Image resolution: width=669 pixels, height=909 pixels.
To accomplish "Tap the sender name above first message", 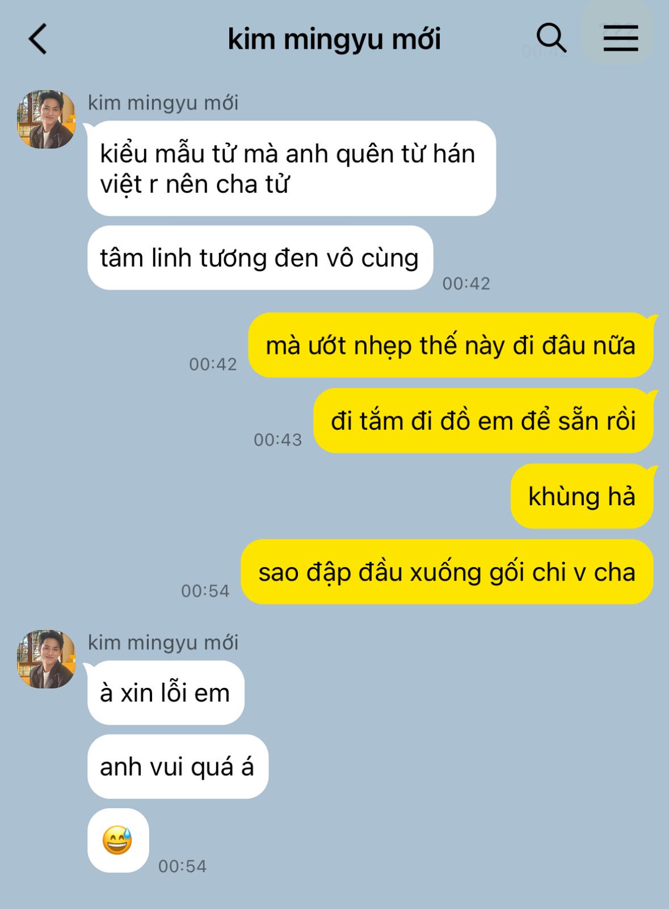I will pos(163,103).
